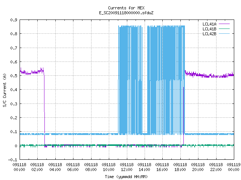This screenshot has height=180, width=241.
Task: Click the purple LCL41A spike near 18:20
Action: coord(183,116)
